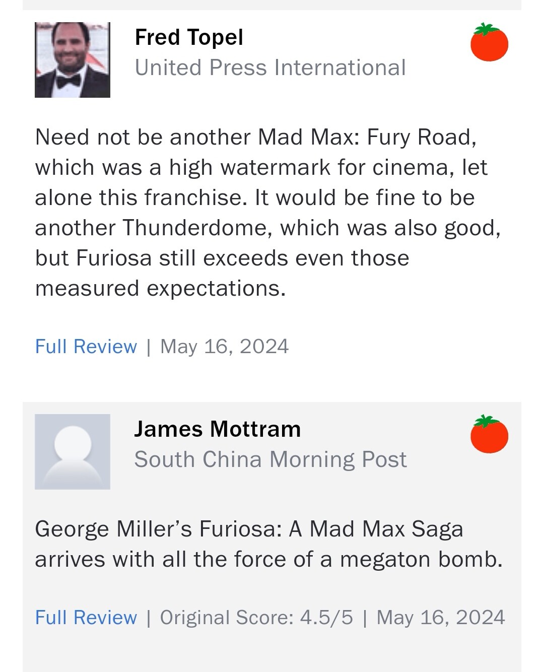Viewport: 544px width, 672px height.
Task: Open the South China Morning Post publication
Action: pos(270,459)
